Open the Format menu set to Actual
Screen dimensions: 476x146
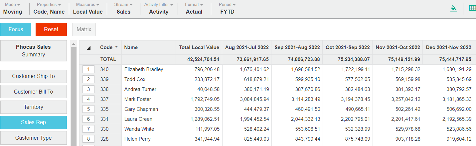(194, 8)
